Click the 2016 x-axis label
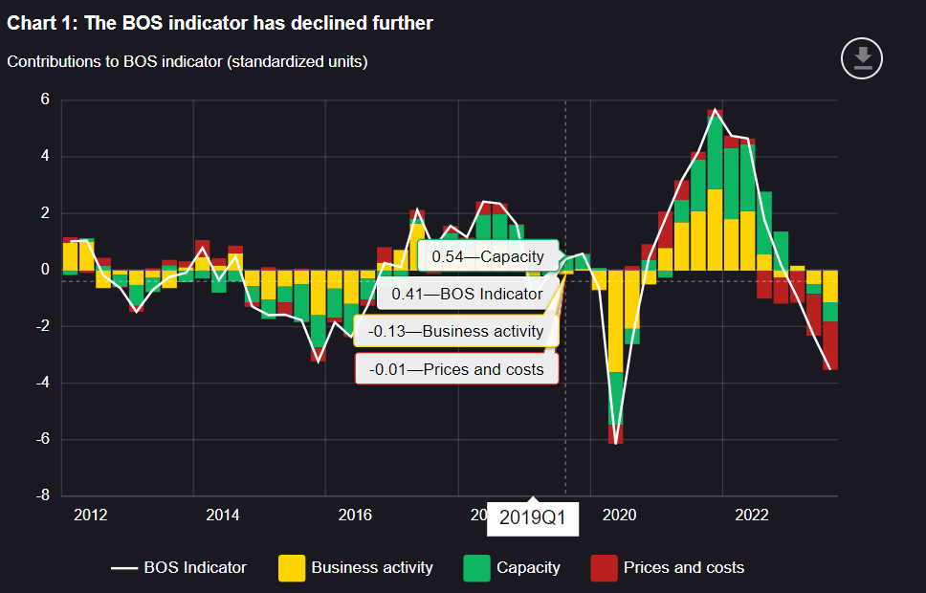Image resolution: width=926 pixels, height=593 pixels. pos(355,516)
